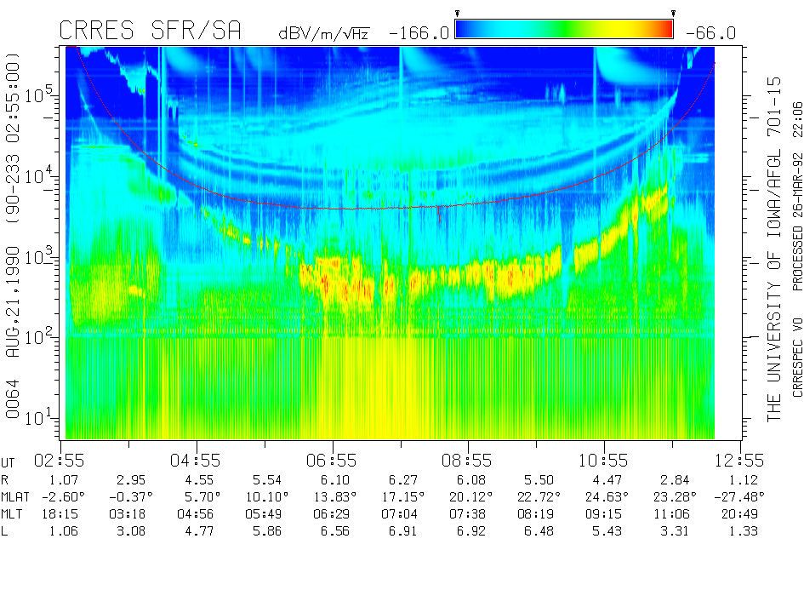The height and width of the screenshot is (613, 804).
Task: Click the dBV/m/√Hz units label
Action: coord(325,33)
